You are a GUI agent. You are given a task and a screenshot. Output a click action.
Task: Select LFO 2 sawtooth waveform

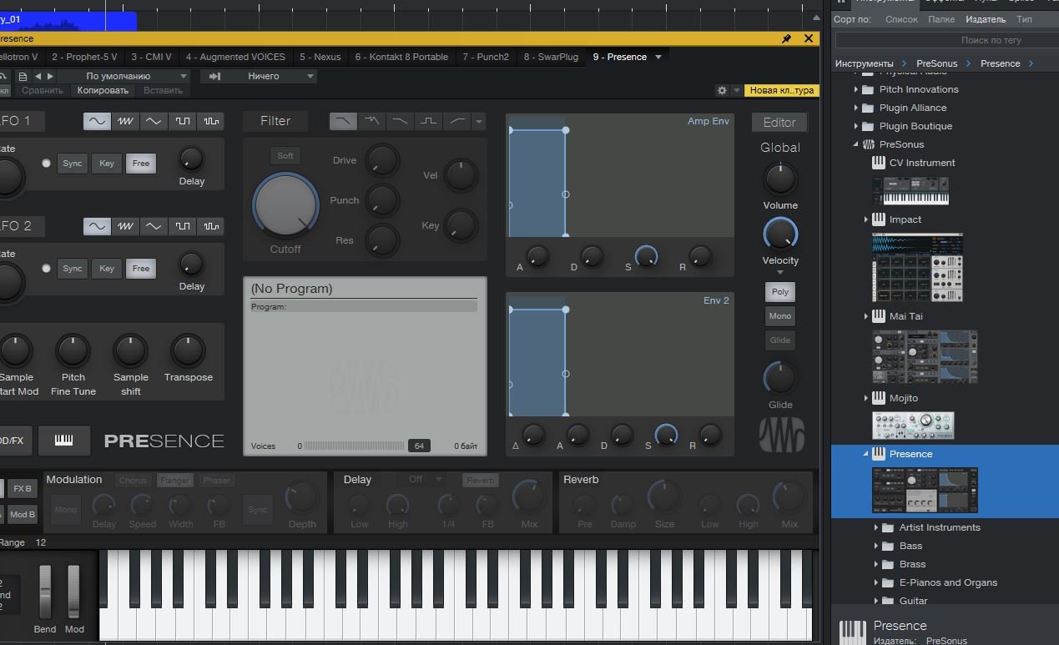pyautogui.click(x=125, y=226)
